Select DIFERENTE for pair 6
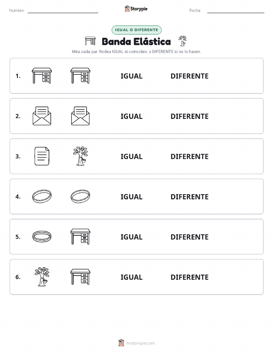The height and width of the screenshot is (354, 273). 189,277
